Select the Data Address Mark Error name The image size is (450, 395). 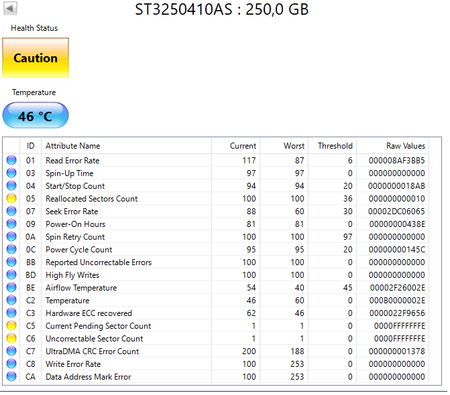tap(88, 377)
